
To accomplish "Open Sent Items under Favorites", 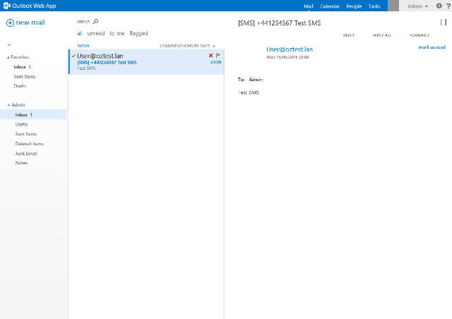I will tap(25, 77).
